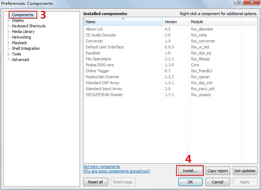Image resolution: width=261 pixels, height=190 pixels.
Task: Click version 1.3.9 of foobar2000 core
Action: (169, 65)
